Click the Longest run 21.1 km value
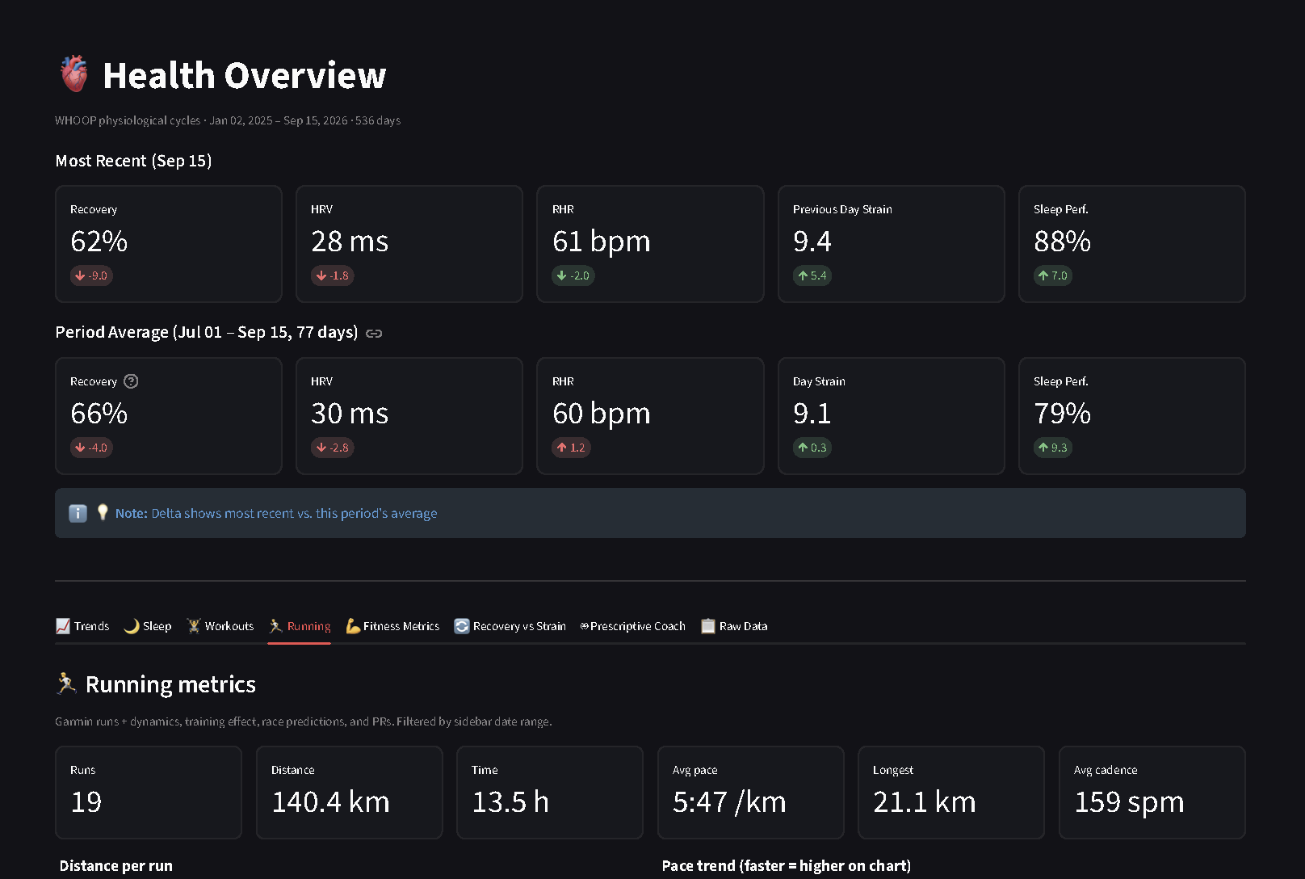 [925, 802]
